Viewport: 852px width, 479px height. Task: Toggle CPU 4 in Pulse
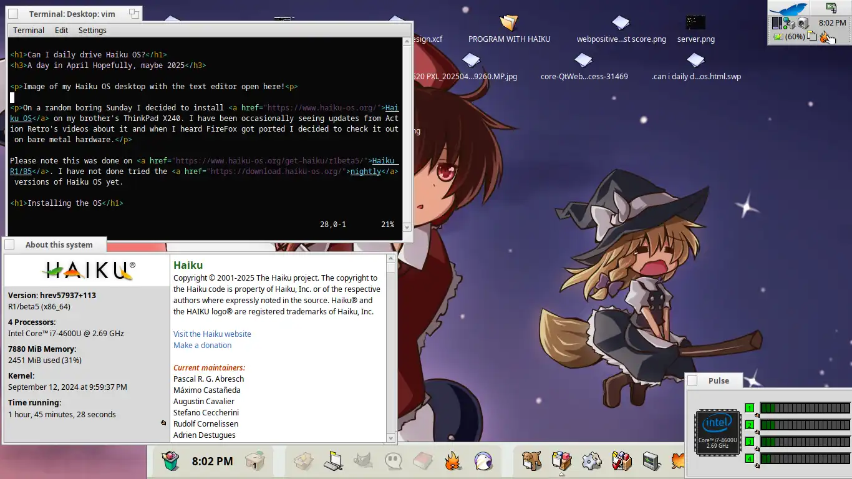(750, 458)
